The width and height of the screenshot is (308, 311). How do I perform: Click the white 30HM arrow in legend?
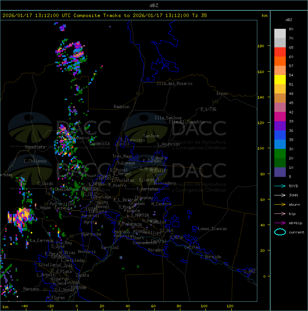click(280, 195)
